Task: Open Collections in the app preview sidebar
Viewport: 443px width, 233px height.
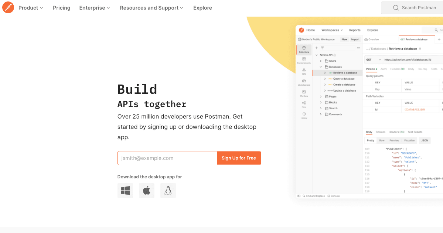Action: [x=304, y=49]
